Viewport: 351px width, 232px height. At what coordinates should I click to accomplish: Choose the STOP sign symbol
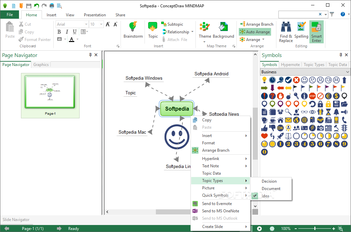pyautogui.click(x=312, y=96)
